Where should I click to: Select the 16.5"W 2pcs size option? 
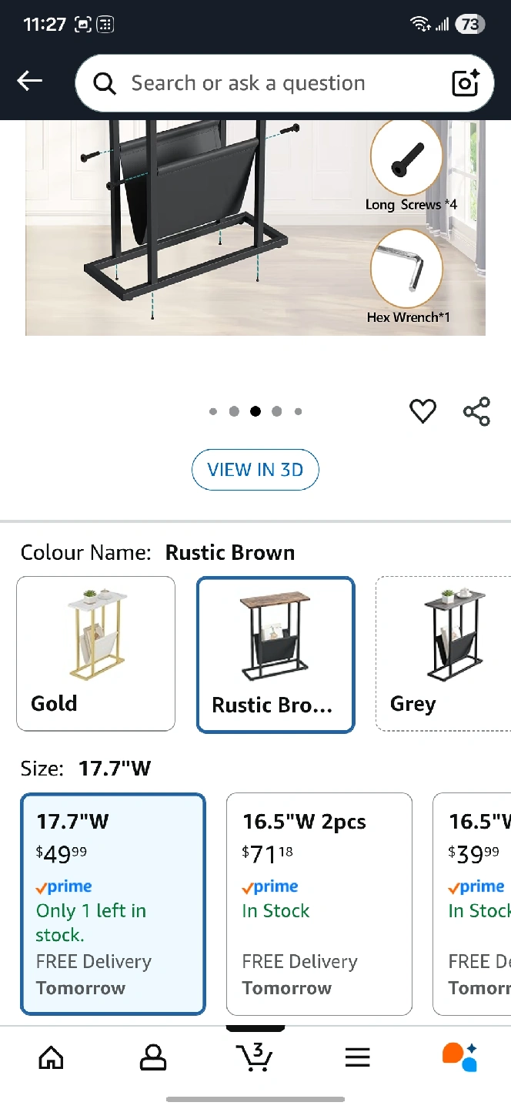coord(319,904)
